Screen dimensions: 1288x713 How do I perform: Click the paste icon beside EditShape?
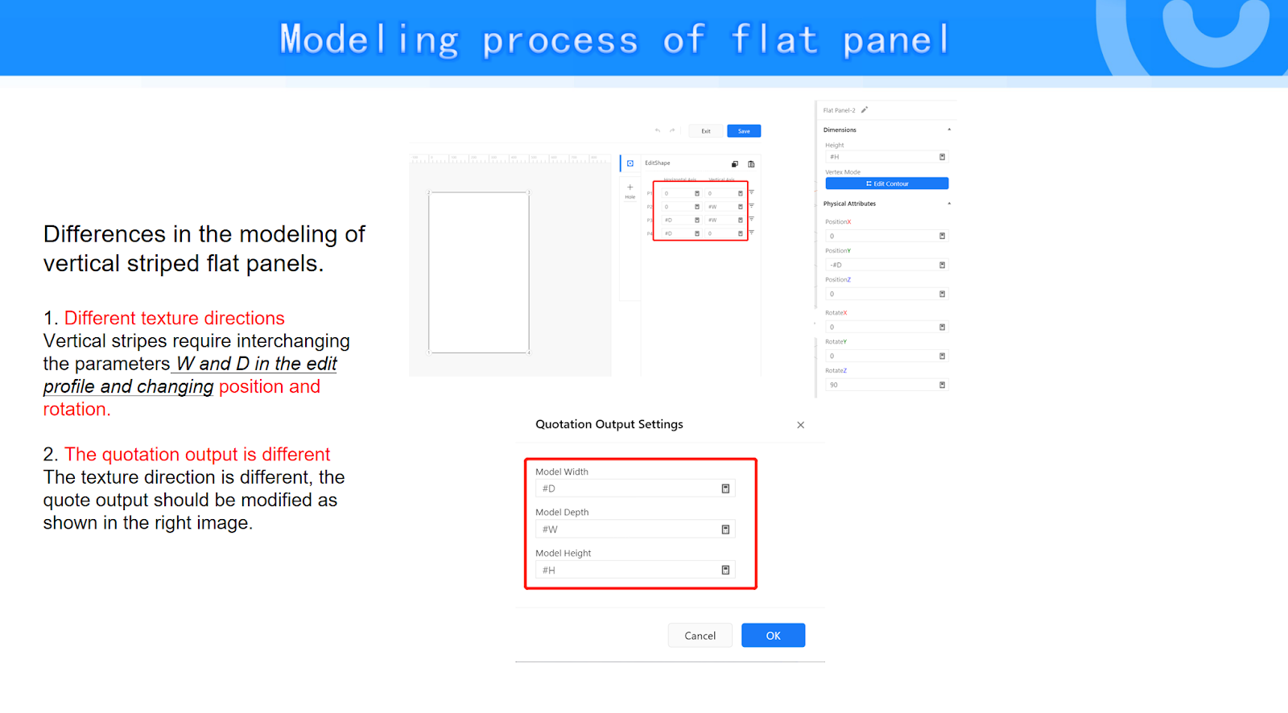click(x=751, y=164)
